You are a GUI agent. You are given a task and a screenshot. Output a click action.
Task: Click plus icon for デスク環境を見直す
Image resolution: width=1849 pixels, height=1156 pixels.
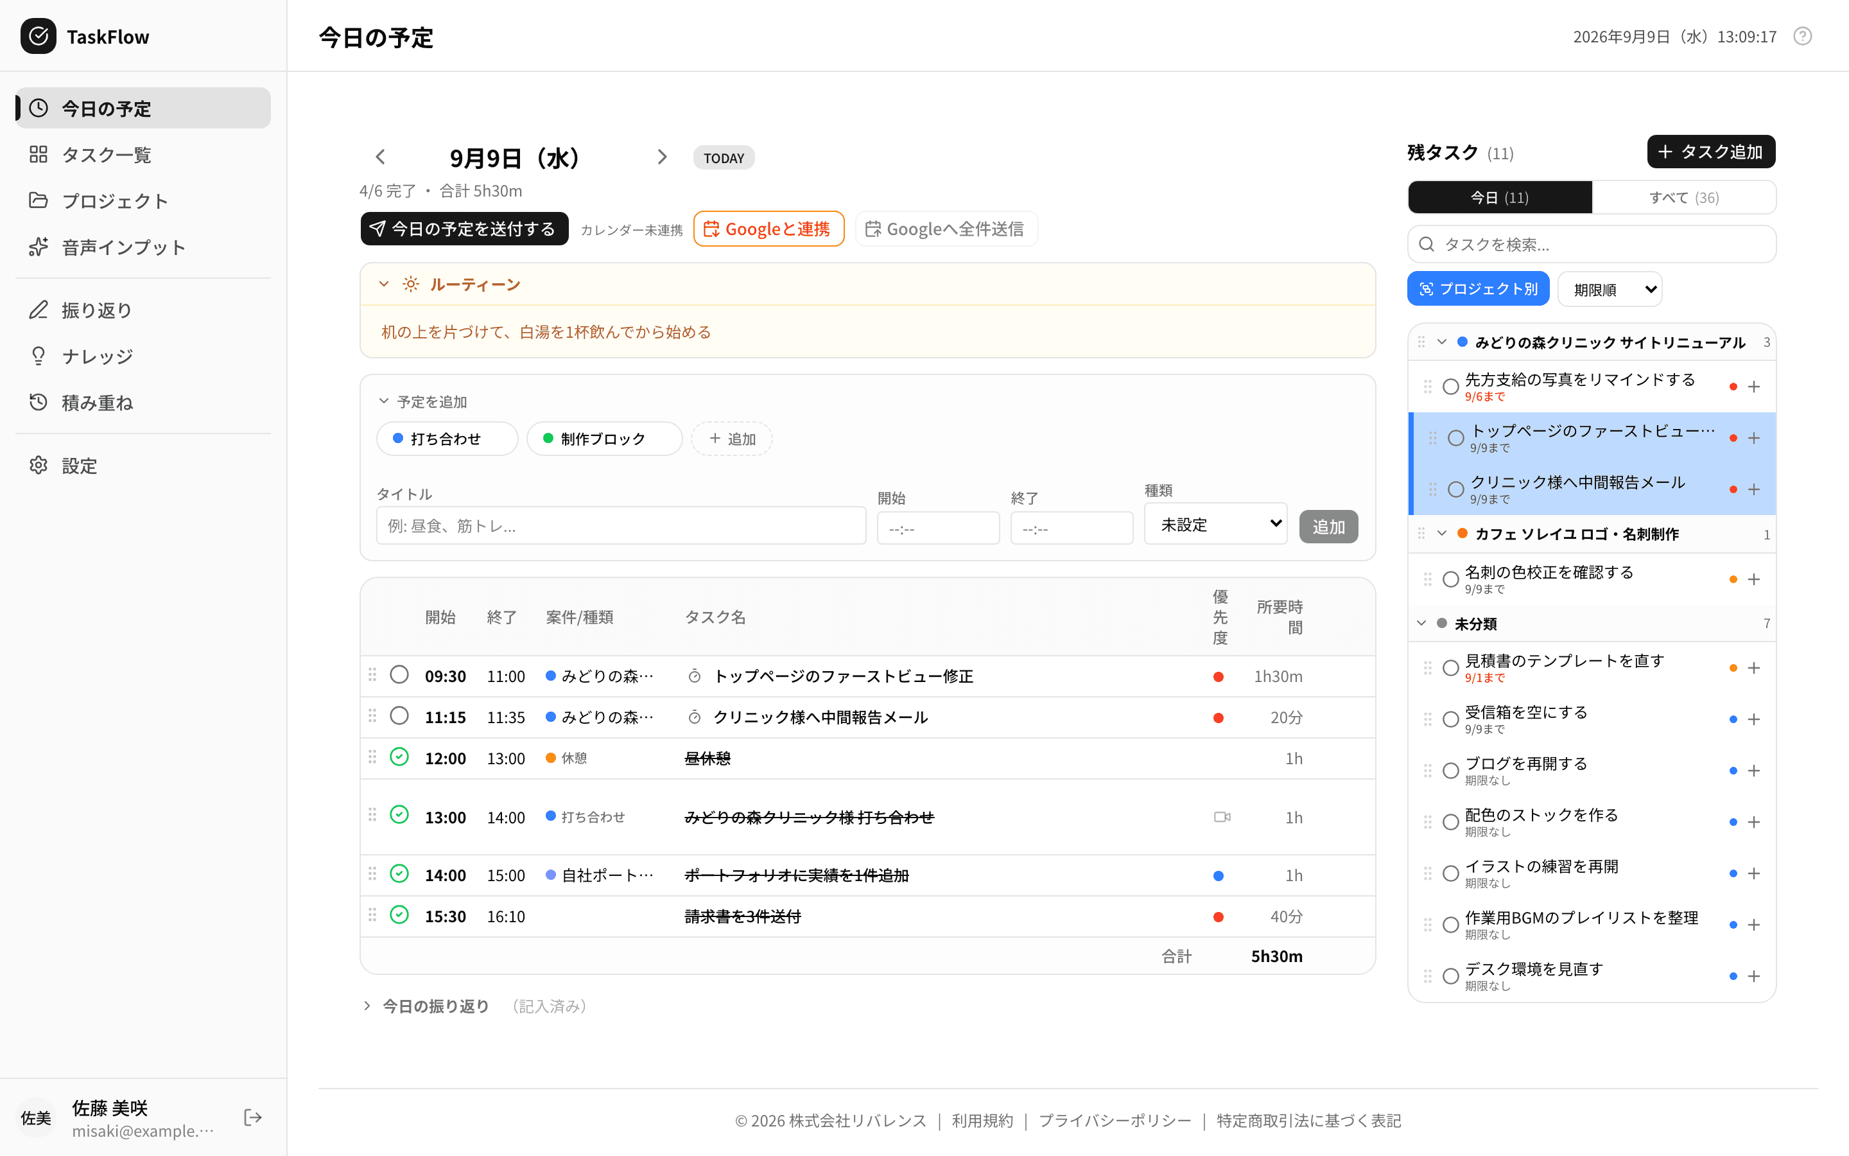pyautogui.click(x=1754, y=976)
